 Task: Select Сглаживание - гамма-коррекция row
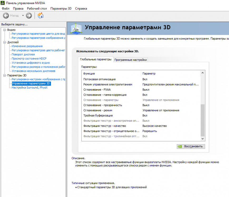point(141,95)
